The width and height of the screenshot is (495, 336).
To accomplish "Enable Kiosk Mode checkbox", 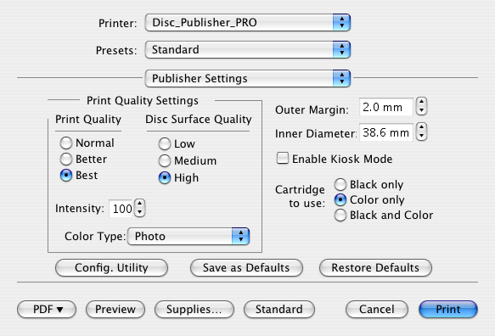I will (x=283, y=158).
